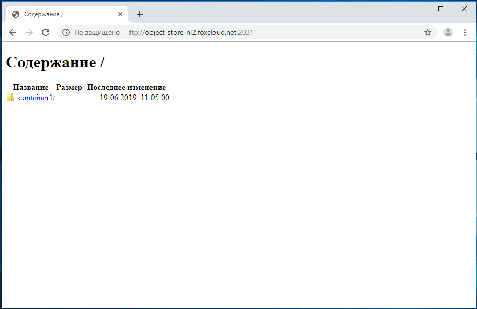The width and height of the screenshot is (477, 309).
Task: Maximize the browser window
Action: [441, 9]
